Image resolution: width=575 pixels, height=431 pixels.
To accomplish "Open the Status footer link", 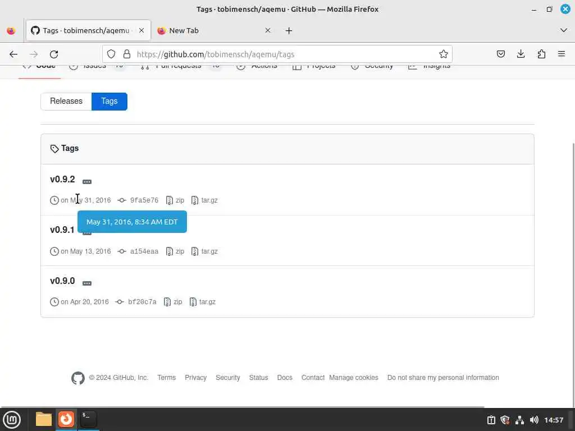I will point(258,378).
